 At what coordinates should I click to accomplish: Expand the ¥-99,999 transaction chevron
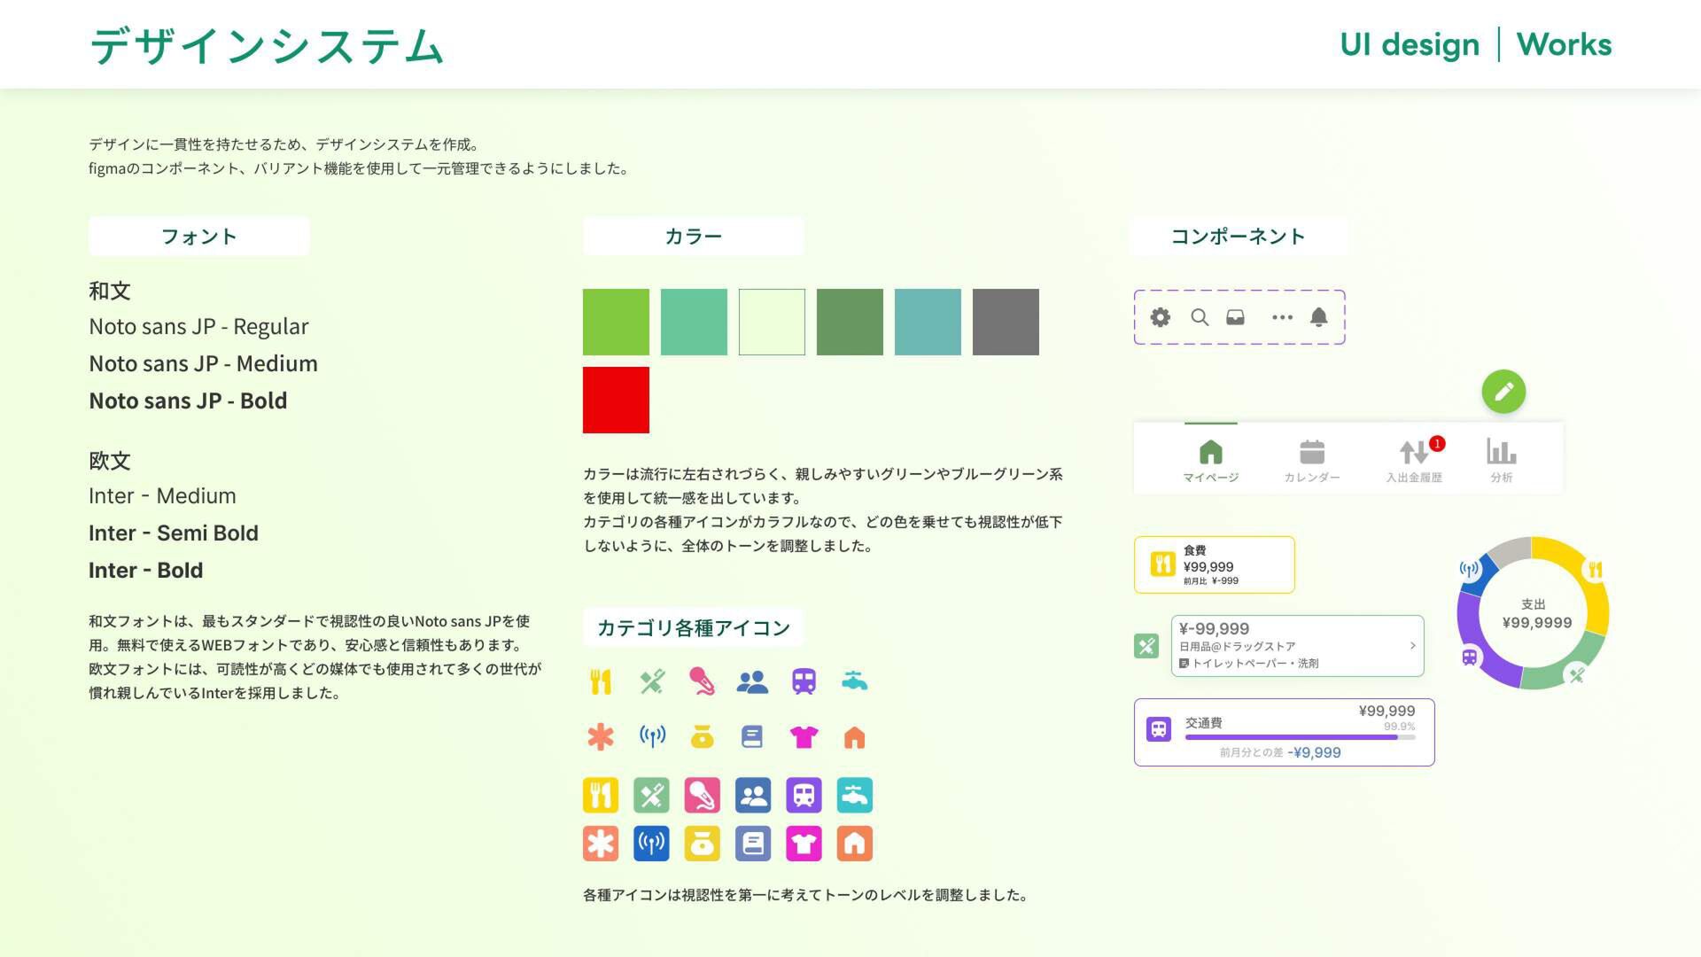pyautogui.click(x=1412, y=646)
